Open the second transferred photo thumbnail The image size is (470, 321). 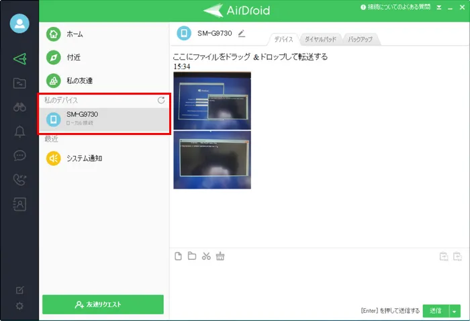[212, 160]
